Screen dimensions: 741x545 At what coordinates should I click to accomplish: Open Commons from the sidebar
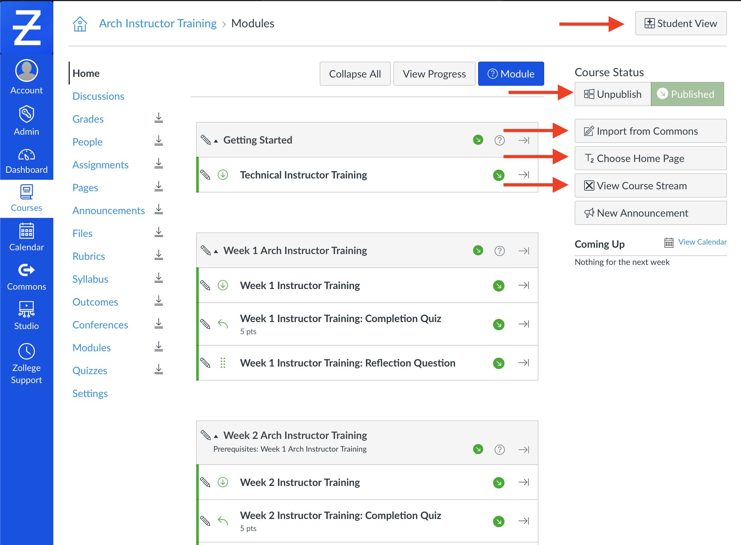[26, 276]
